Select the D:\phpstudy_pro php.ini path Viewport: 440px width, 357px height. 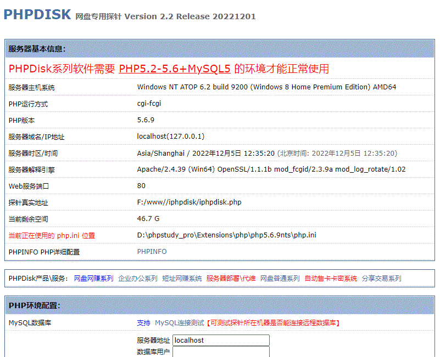226,235
